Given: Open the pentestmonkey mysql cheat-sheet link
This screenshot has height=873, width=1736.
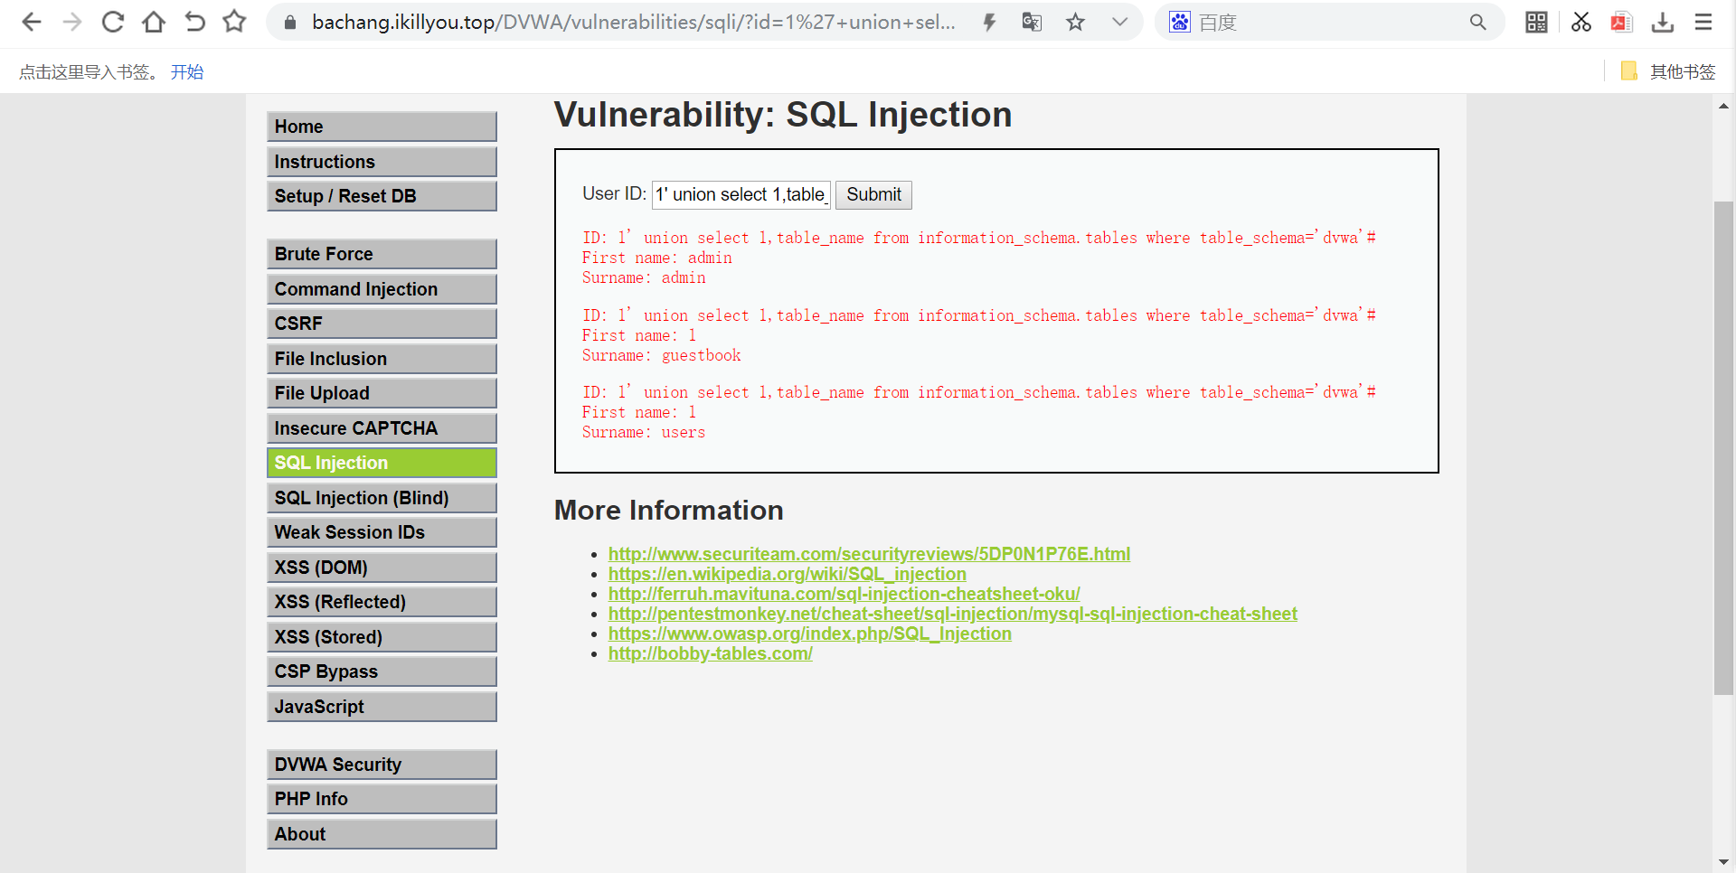Looking at the screenshot, I should (952, 614).
